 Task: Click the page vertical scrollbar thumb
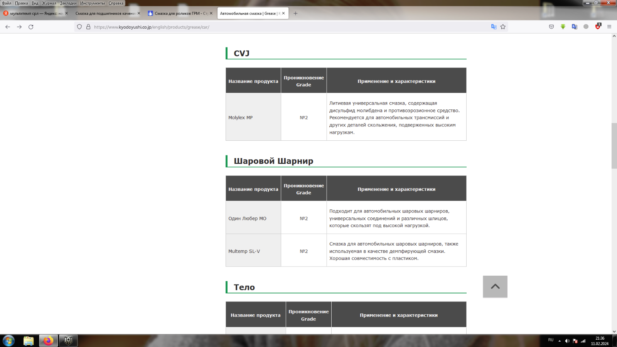coord(614,146)
